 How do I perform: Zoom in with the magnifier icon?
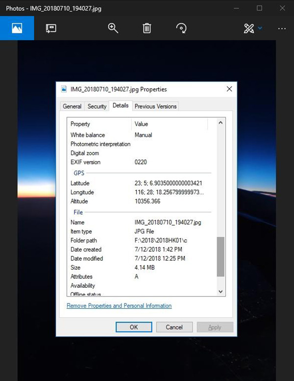click(113, 28)
